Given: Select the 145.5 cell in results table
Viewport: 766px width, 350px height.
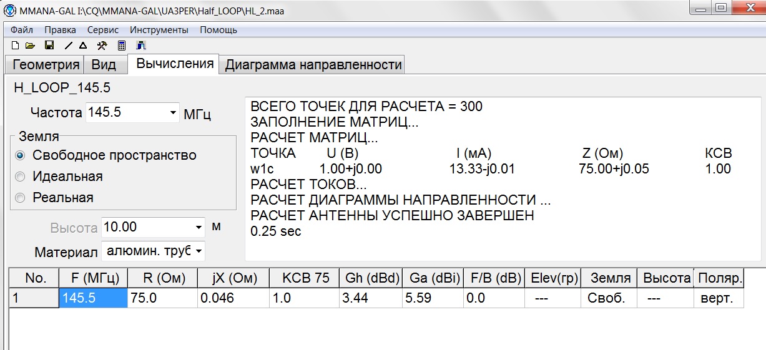Looking at the screenshot, I should (93, 298).
